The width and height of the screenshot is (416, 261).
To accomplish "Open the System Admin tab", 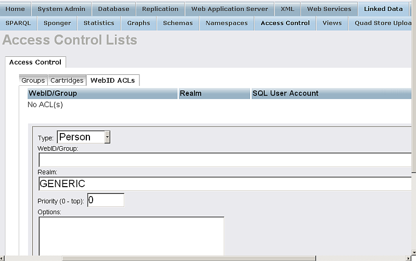I will (x=61, y=9).
